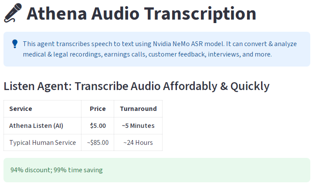Click the "Service" column header

[x=20, y=109]
